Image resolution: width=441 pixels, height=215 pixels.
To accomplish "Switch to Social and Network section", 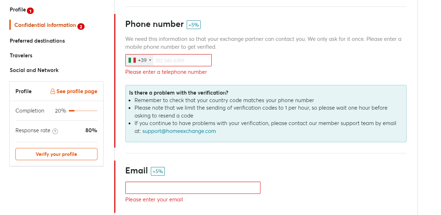I will (34, 70).
